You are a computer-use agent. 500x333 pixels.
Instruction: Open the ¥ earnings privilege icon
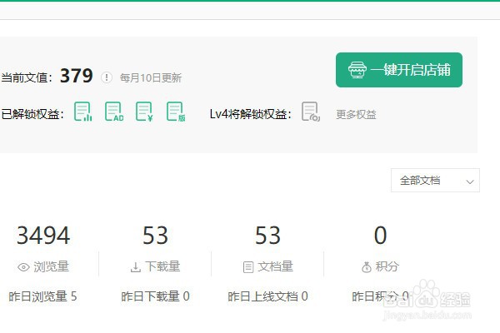pos(144,112)
